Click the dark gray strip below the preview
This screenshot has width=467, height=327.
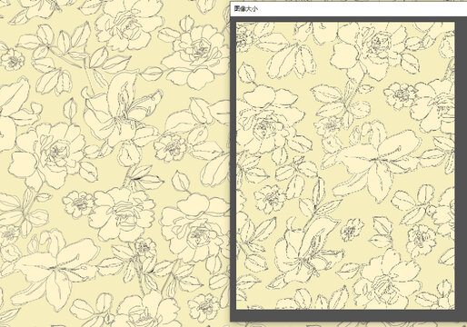(x=345, y=315)
